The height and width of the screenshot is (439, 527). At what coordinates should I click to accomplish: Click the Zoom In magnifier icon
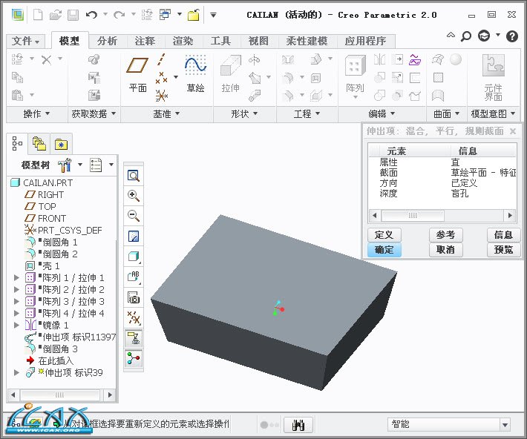(134, 196)
